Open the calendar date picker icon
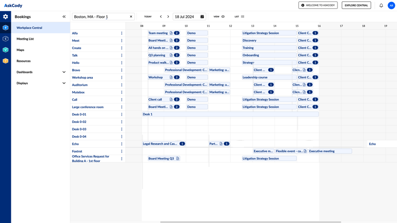397x223 pixels. 202,17
